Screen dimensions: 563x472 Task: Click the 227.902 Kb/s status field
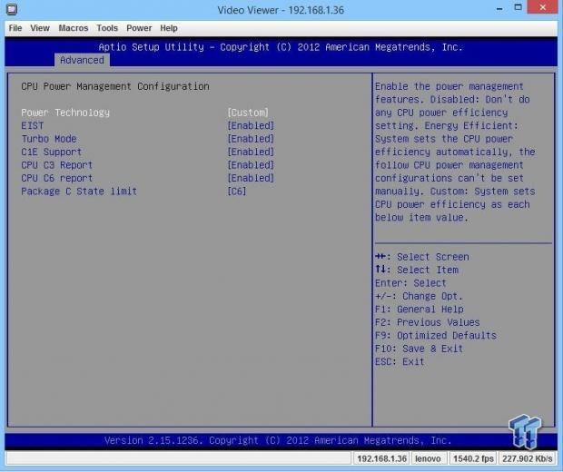click(528, 458)
